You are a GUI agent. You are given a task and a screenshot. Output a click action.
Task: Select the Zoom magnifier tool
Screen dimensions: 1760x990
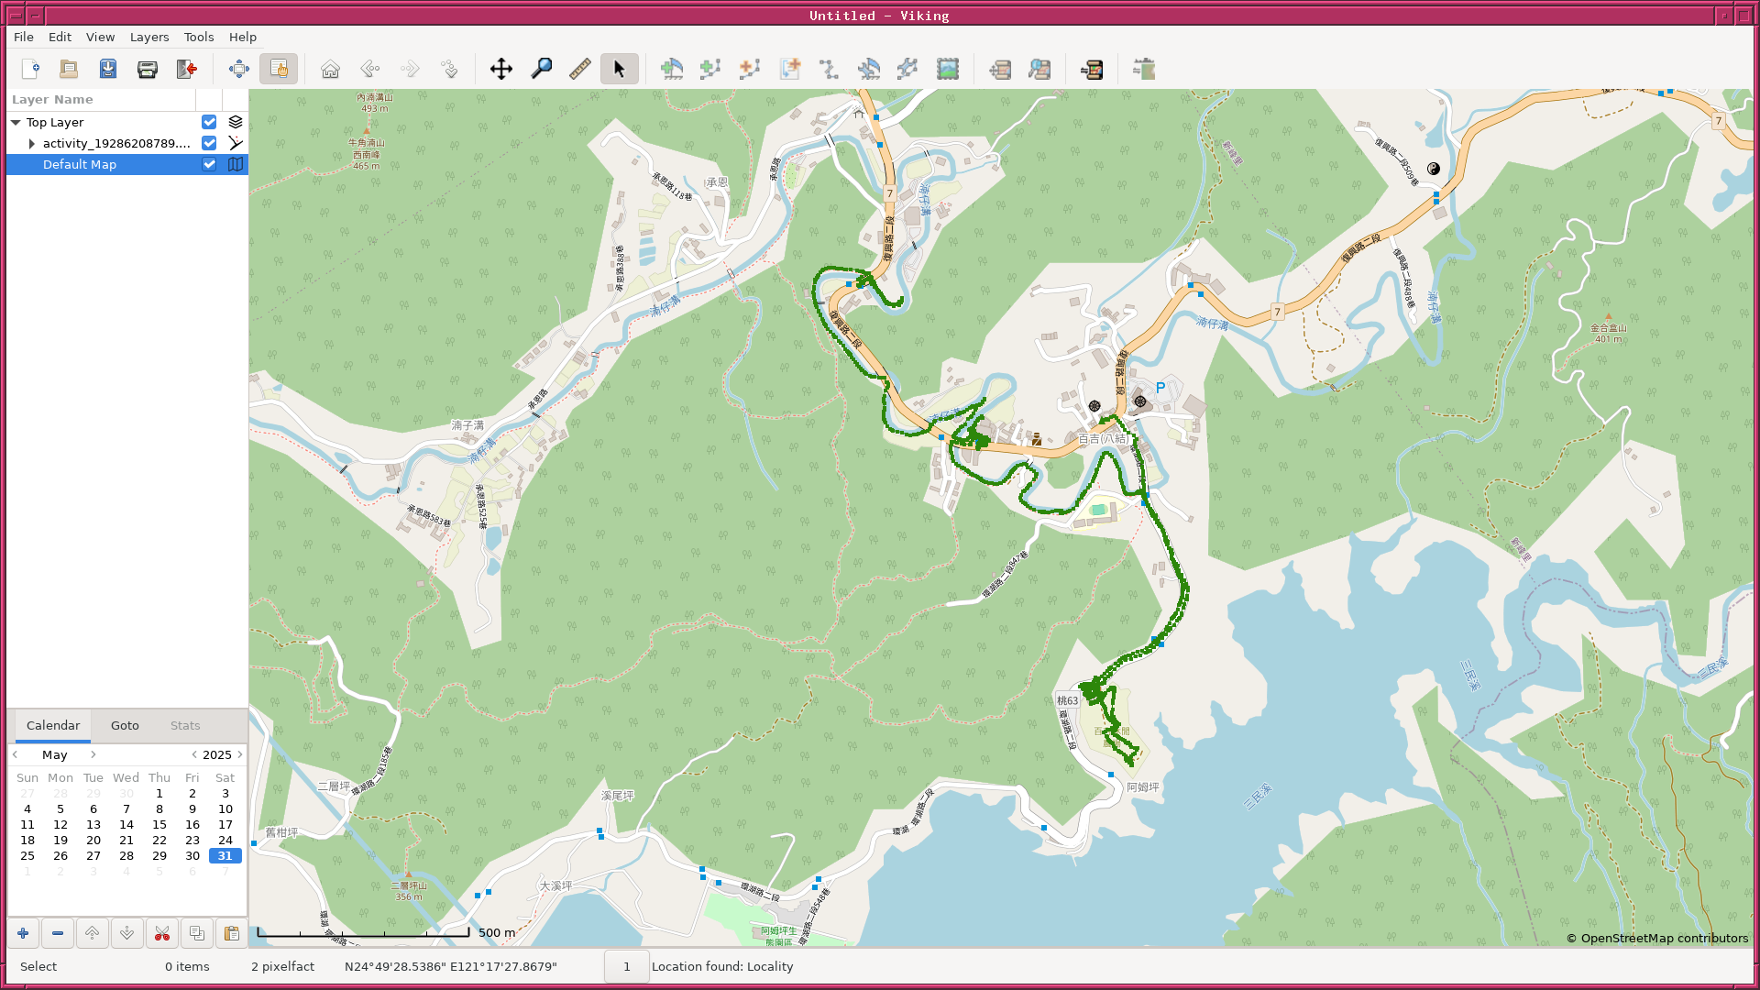[x=541, y=69]
